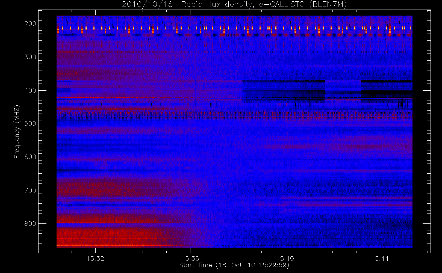Click the 15:36 time tick label
The width and height of the screenshot is (442, 273).
[190, 259]
